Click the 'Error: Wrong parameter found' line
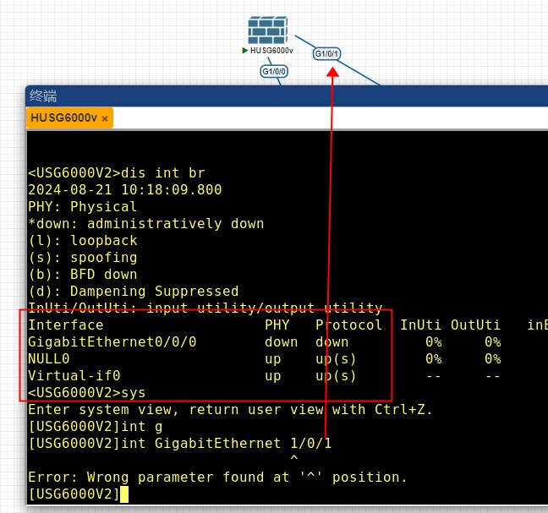The height and width of the screenshot is (513, 548). [217, 477]
